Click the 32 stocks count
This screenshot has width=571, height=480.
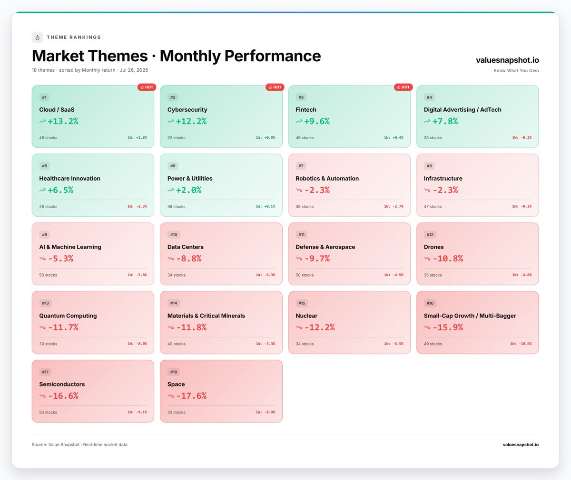177,138
